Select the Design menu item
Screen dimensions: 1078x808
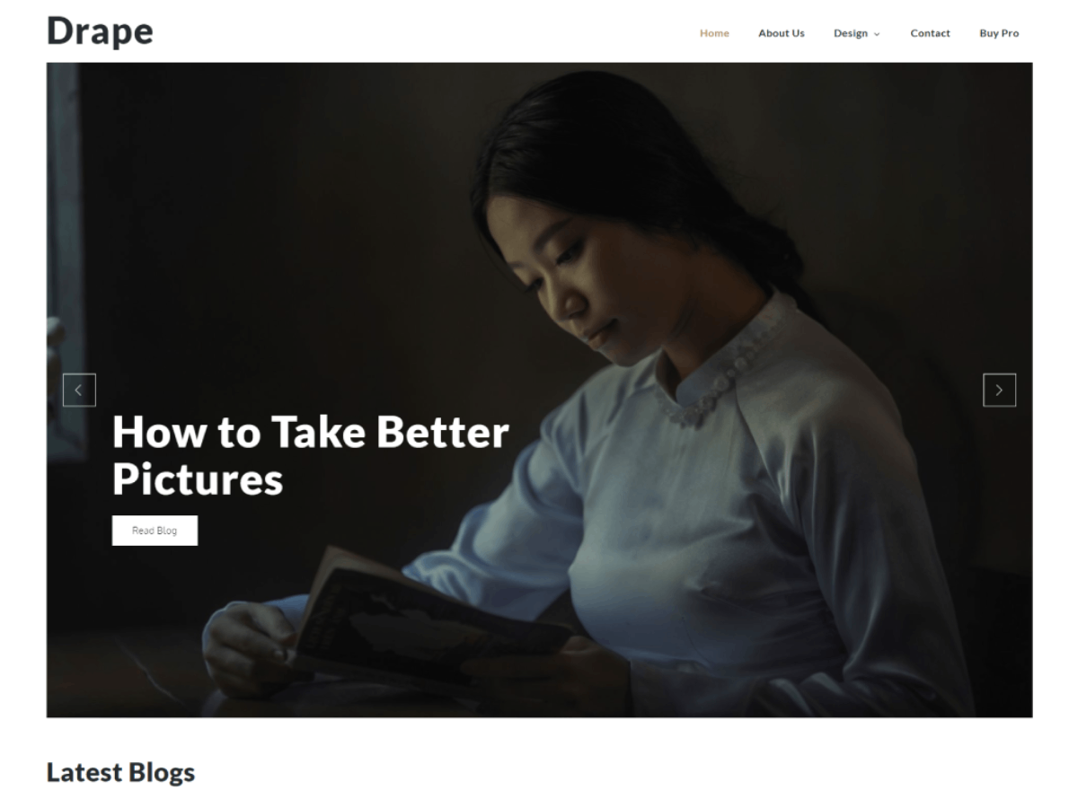pyautogui.click(x=850, y=33)
